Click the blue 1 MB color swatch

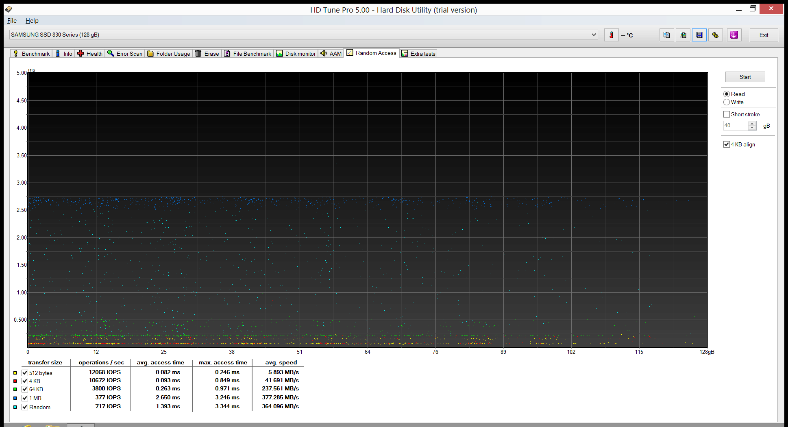pos(15,398)
